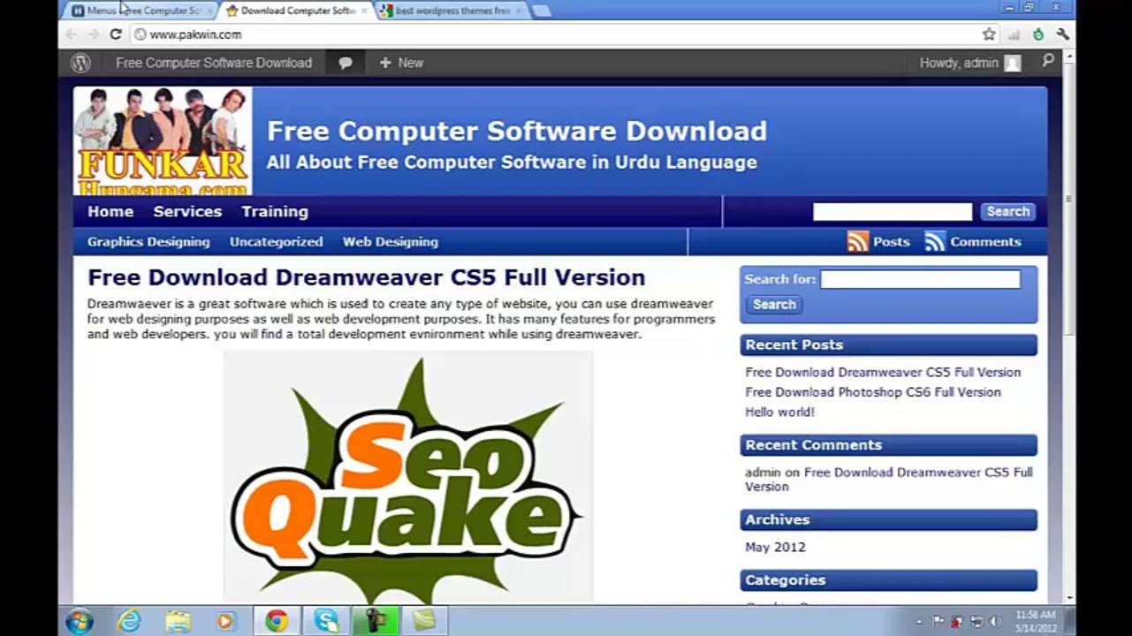Open the Windows Start menu
Image resolution: width=1132 pixels, height=636 pixels.
(x=79, y=621)
